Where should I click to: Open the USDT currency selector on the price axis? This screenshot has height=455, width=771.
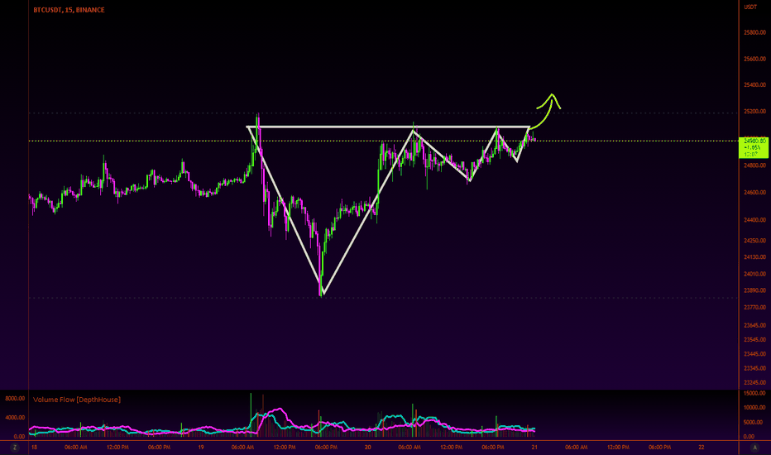point(751,7)
